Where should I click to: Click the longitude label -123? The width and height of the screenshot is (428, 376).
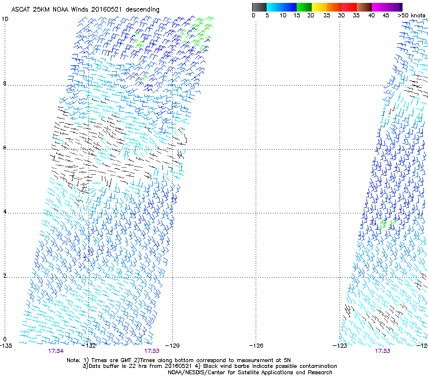tap(340, 346)
